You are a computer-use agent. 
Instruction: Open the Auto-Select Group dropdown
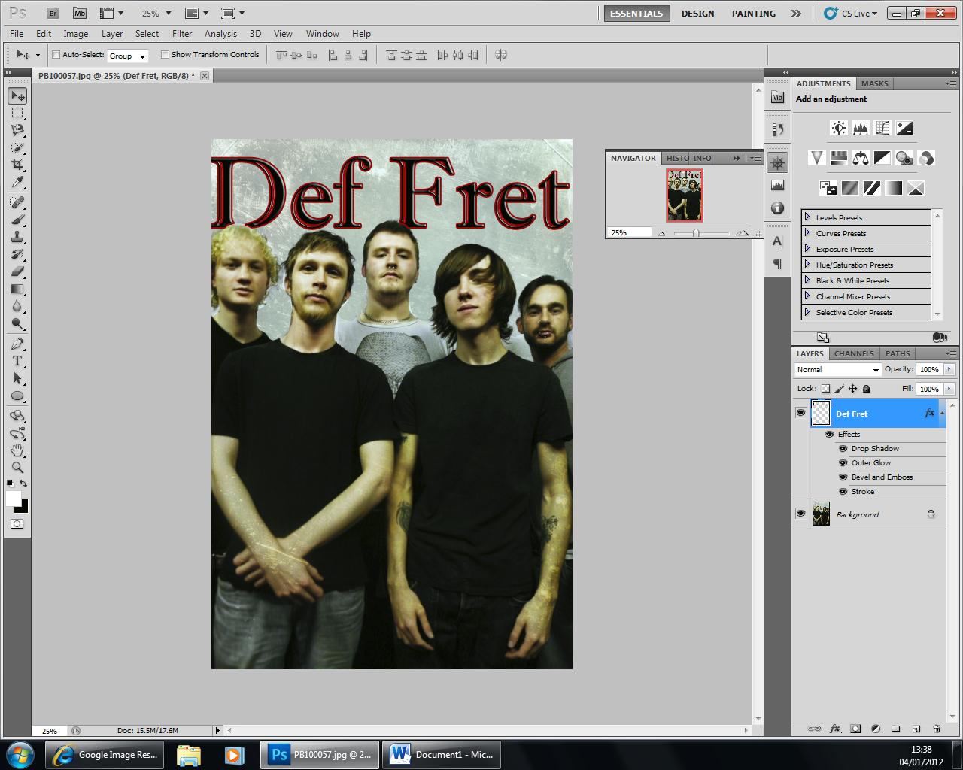click(x=127, y=56)
